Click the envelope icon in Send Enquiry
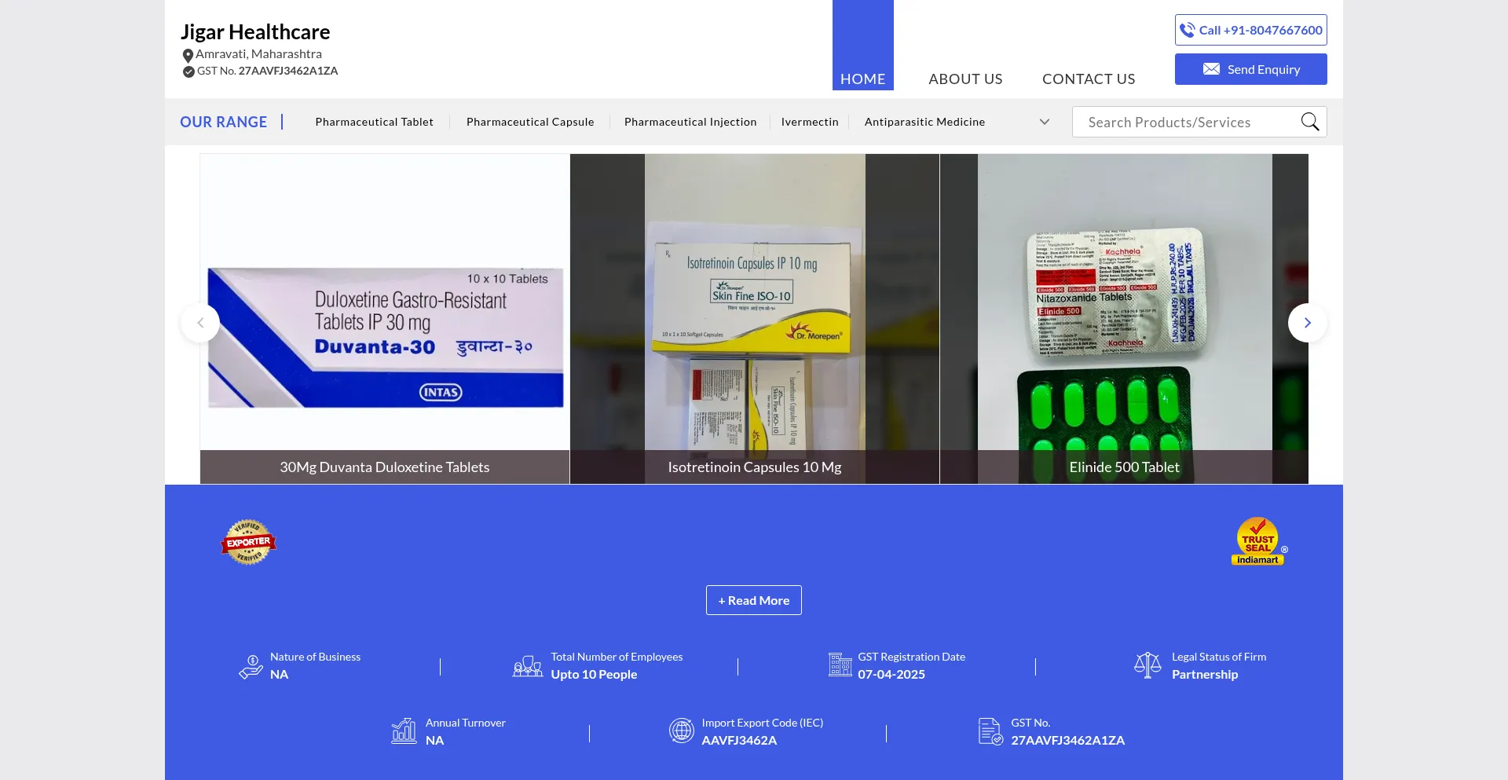 (x=1211, y=69)
